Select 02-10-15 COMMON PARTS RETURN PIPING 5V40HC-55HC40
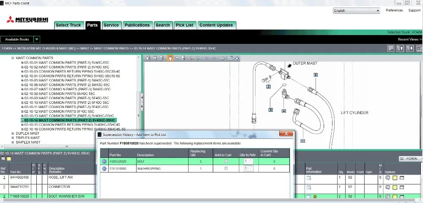This screenshot has width=423, height=203. click(x=72, y=125)
